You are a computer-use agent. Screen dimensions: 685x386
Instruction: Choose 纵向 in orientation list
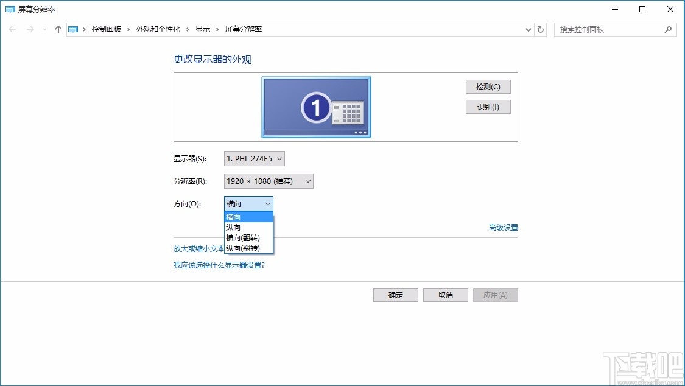(248, 228)
